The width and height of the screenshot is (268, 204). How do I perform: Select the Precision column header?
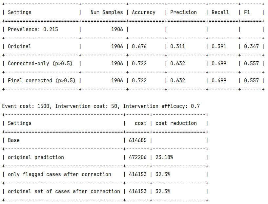183,12
